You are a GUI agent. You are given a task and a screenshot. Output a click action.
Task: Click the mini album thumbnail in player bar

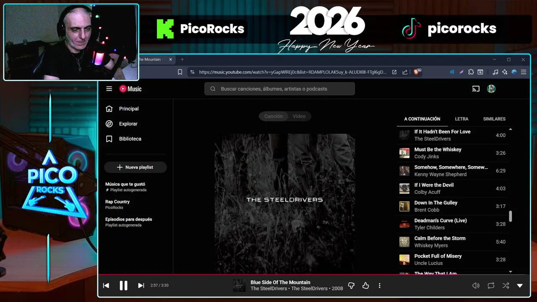(x=240, y=286)
